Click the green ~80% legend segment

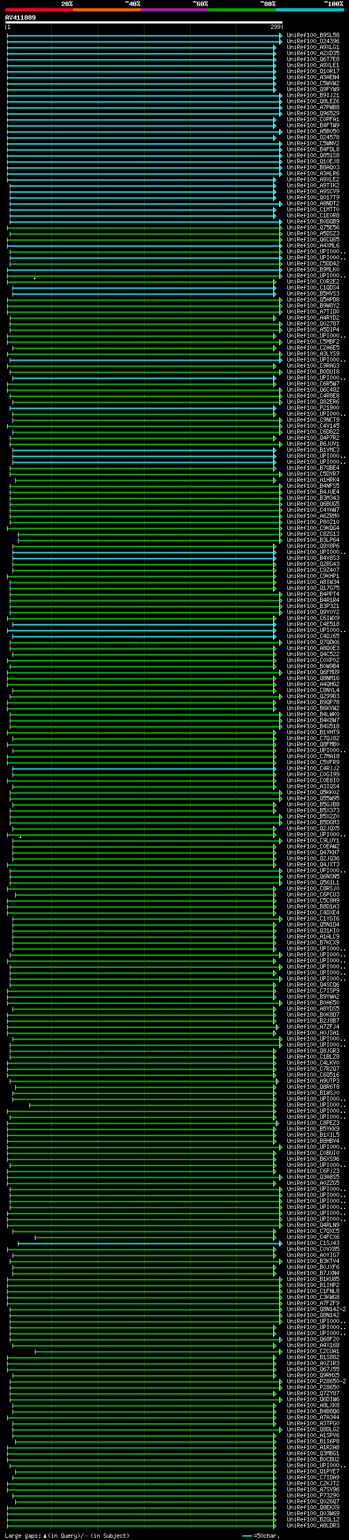click(242, 10)
